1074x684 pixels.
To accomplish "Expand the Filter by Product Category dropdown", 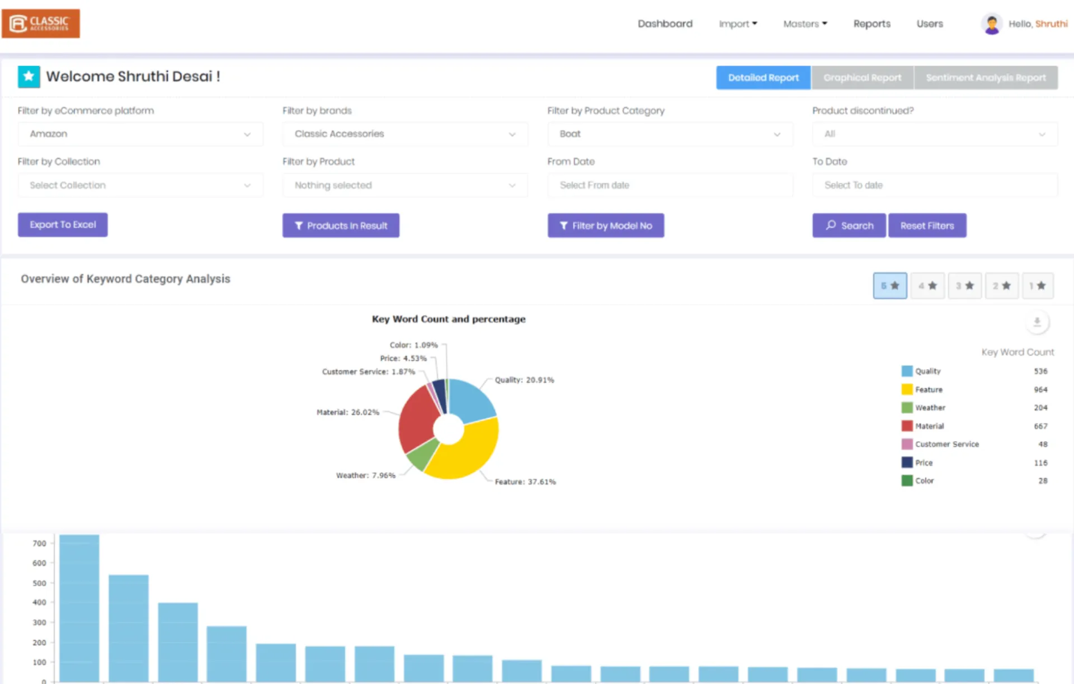I will (x=669, y=134).
